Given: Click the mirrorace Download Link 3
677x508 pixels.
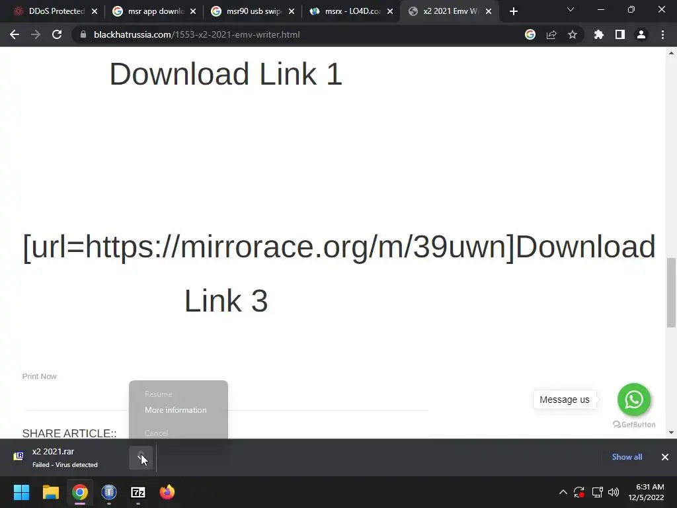Looking at the screenshot, I should (339, 273).
